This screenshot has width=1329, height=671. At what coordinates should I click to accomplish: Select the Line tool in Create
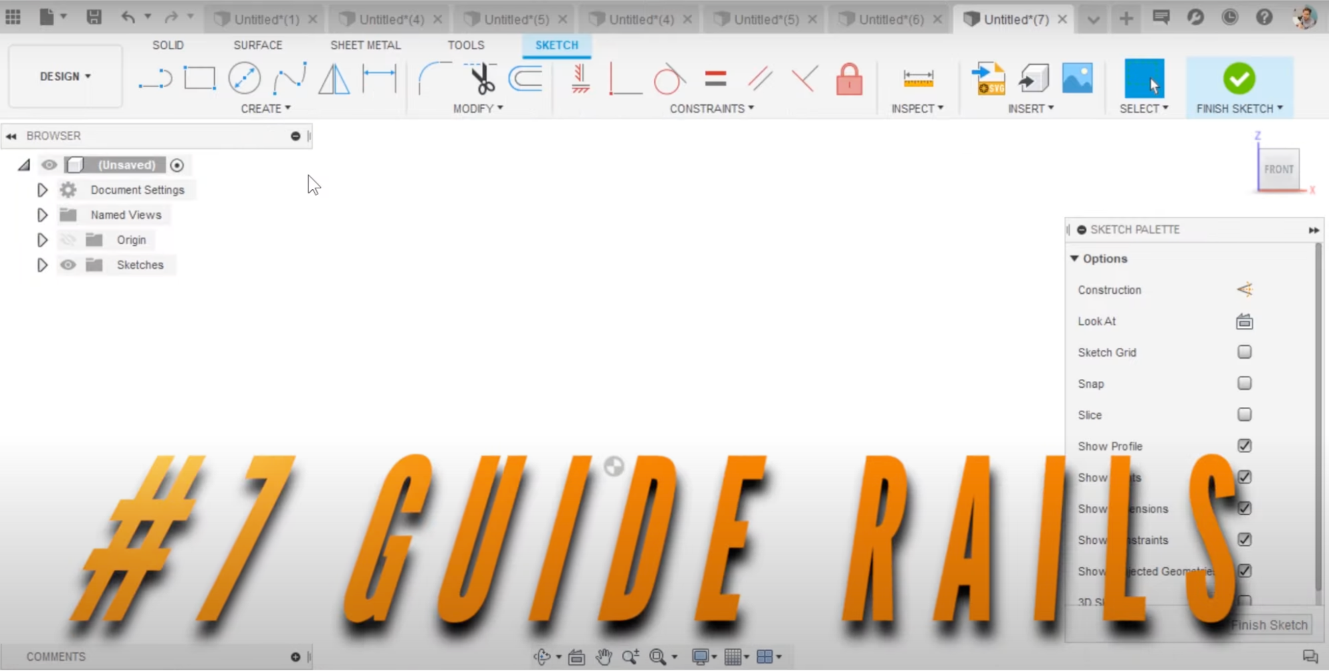tap(156, 78)
